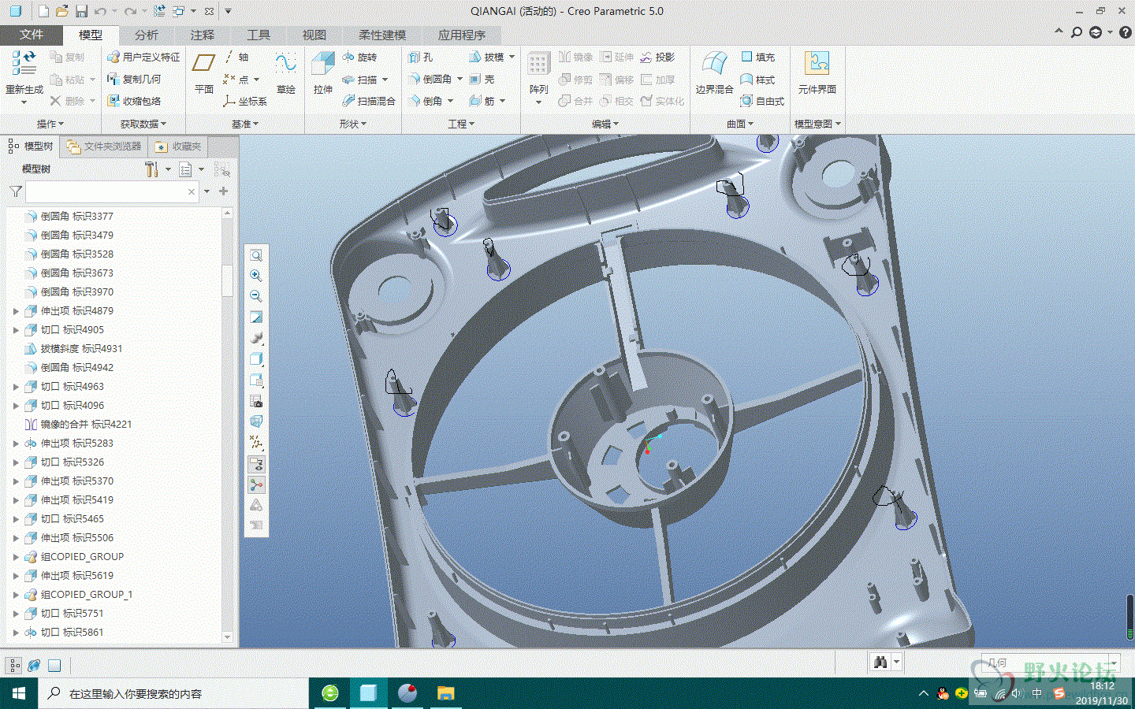Switch to the 注释 ribbon tab
This screenshot has width=1135, height=709.
pos(202,35)
